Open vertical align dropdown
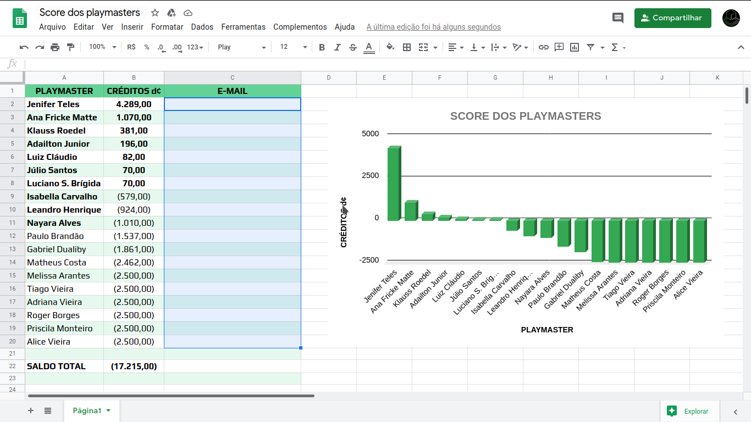This screenshot has width=751, height=422. pyautogui.click(x=478, y=47)
